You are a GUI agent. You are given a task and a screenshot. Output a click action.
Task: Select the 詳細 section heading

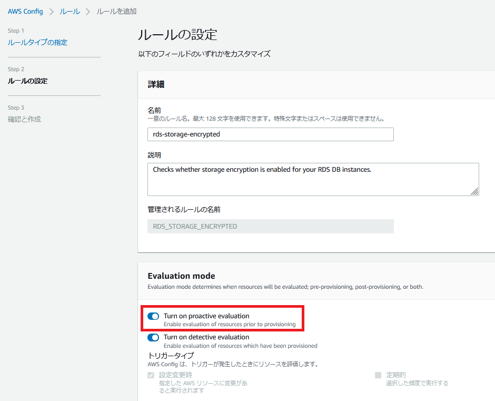(156, 84)
